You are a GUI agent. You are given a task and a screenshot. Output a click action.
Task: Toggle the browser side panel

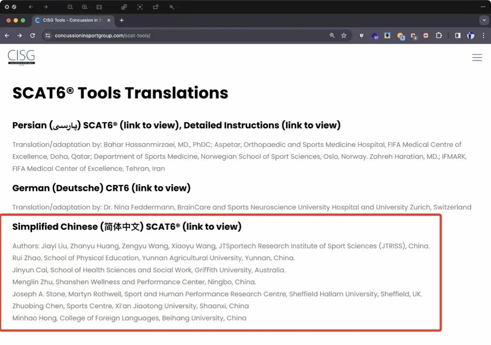coord(458,36)
